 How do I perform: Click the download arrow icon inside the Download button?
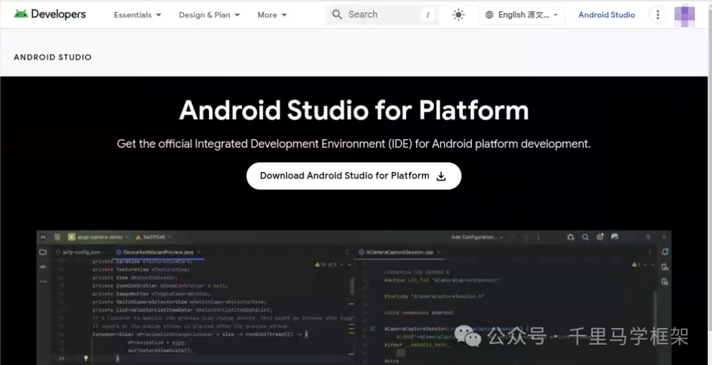441,176
